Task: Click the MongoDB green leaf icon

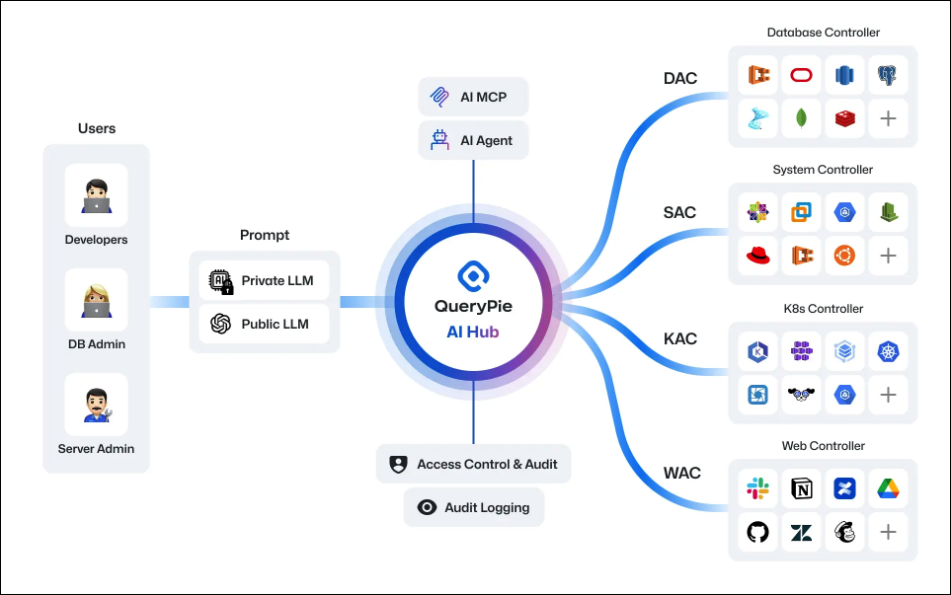Action: tap(801, 118)
